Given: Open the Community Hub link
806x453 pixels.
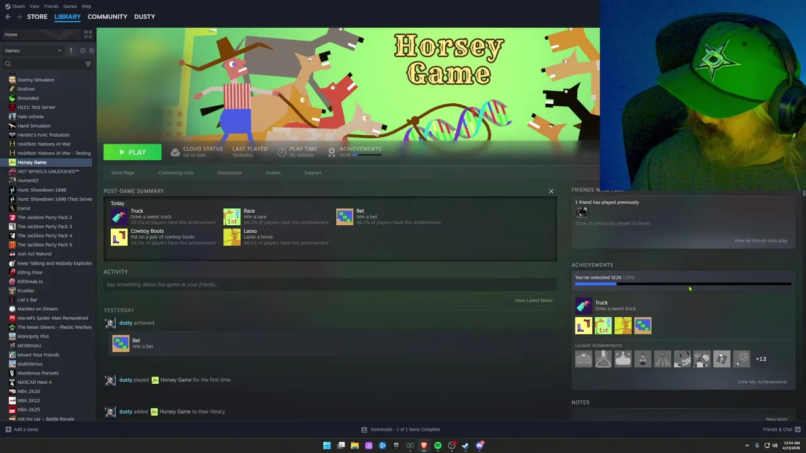Looking at the screenshot, I should point(176,172).
